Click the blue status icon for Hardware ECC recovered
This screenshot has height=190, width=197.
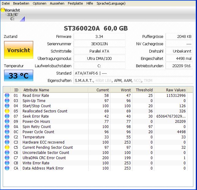[x=7, y=142]
